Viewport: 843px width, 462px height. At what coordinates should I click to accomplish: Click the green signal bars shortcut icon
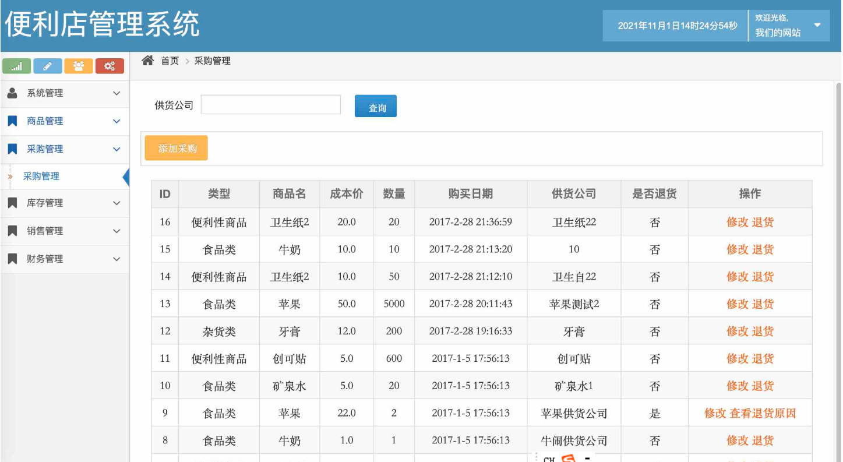[17, 66]
